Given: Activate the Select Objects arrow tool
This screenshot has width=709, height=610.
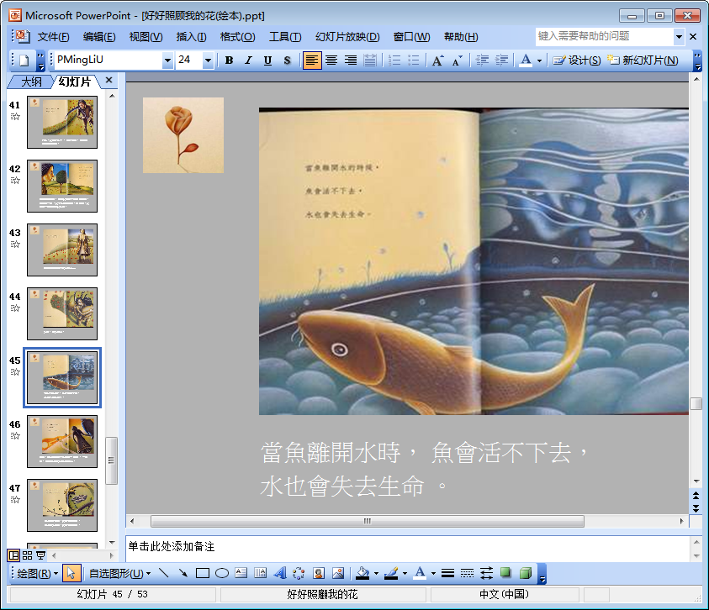Looking at the screenshot, I should pyautogui.click(x=71, y=573).
